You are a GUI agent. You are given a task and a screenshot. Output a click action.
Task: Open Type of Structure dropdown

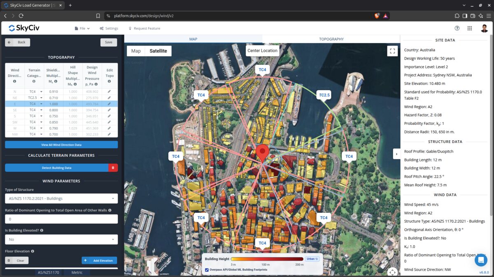61,198
